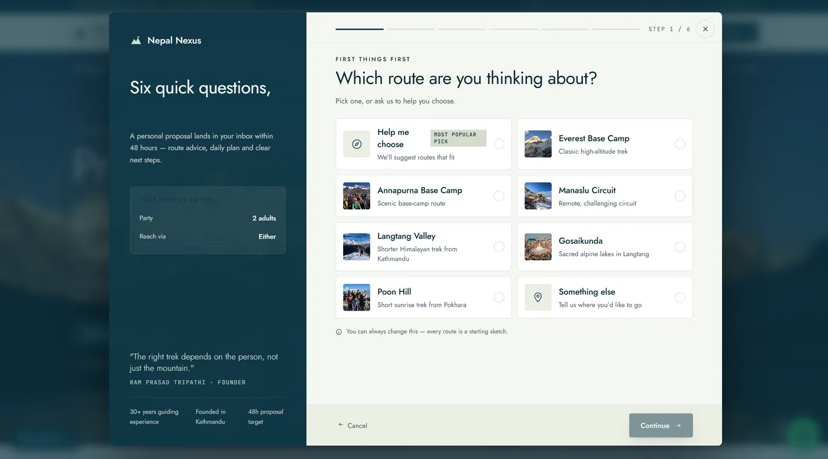Select the Manaslu Circuit radio button
Screen dimensions: 828x459
pyautogui.click(x=680, y=196)
